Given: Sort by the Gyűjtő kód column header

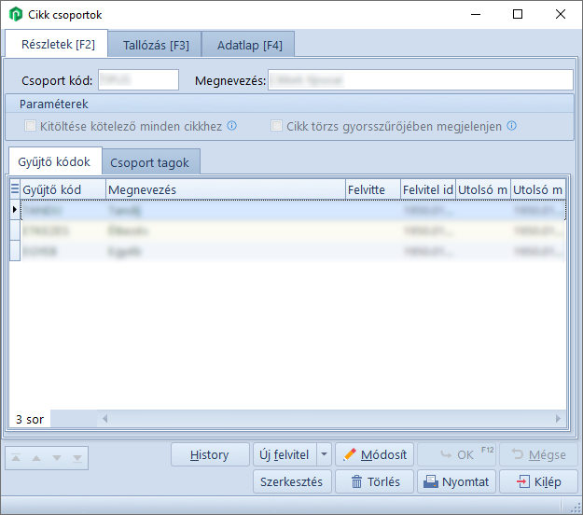Looking at the screenshot, I should tap(62, 189).
